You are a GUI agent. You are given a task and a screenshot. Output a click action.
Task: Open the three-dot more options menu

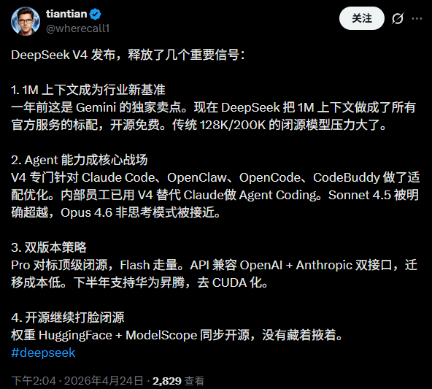tap(417, 18)
